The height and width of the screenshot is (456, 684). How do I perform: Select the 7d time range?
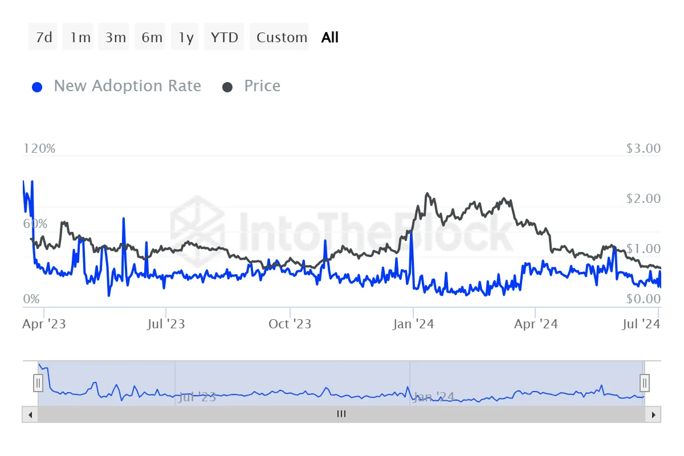click(43, 37)
